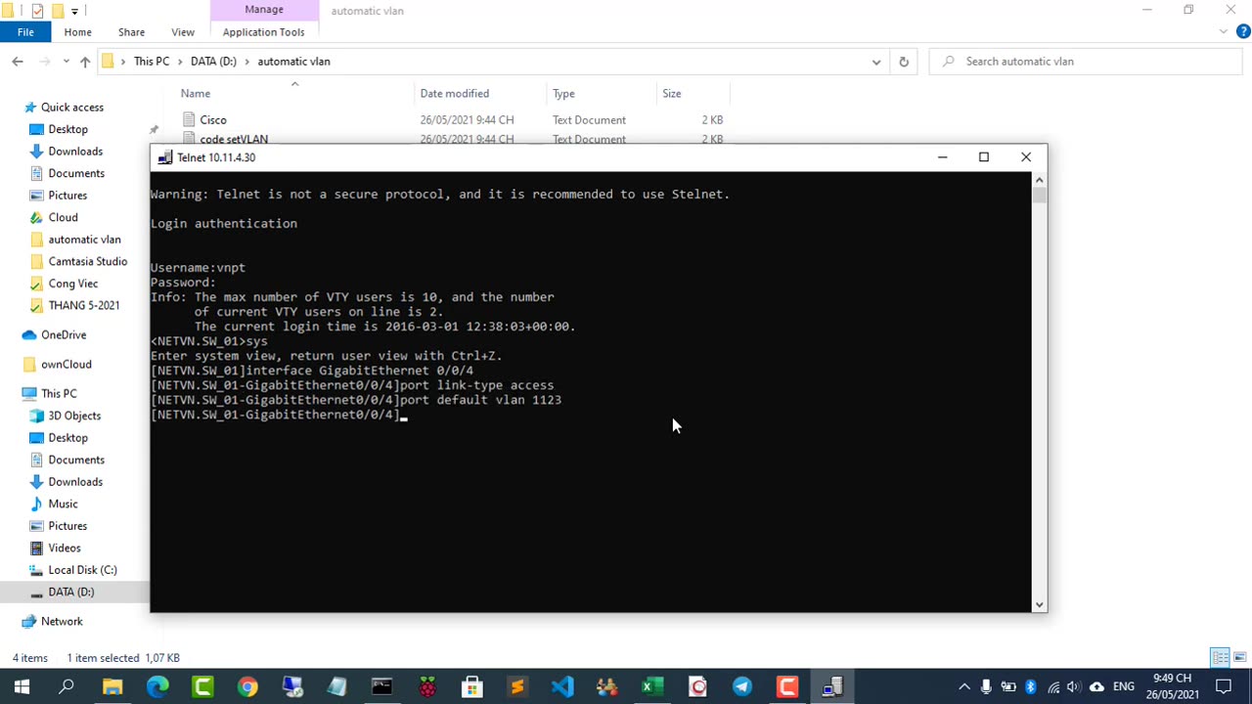Open Pictures under Quick access
This screenshot has height=704, width=1252.
(67, 196)
